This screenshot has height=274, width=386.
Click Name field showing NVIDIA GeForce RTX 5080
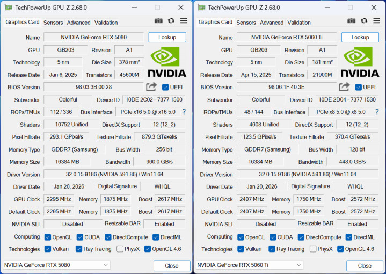pos(93,37)
